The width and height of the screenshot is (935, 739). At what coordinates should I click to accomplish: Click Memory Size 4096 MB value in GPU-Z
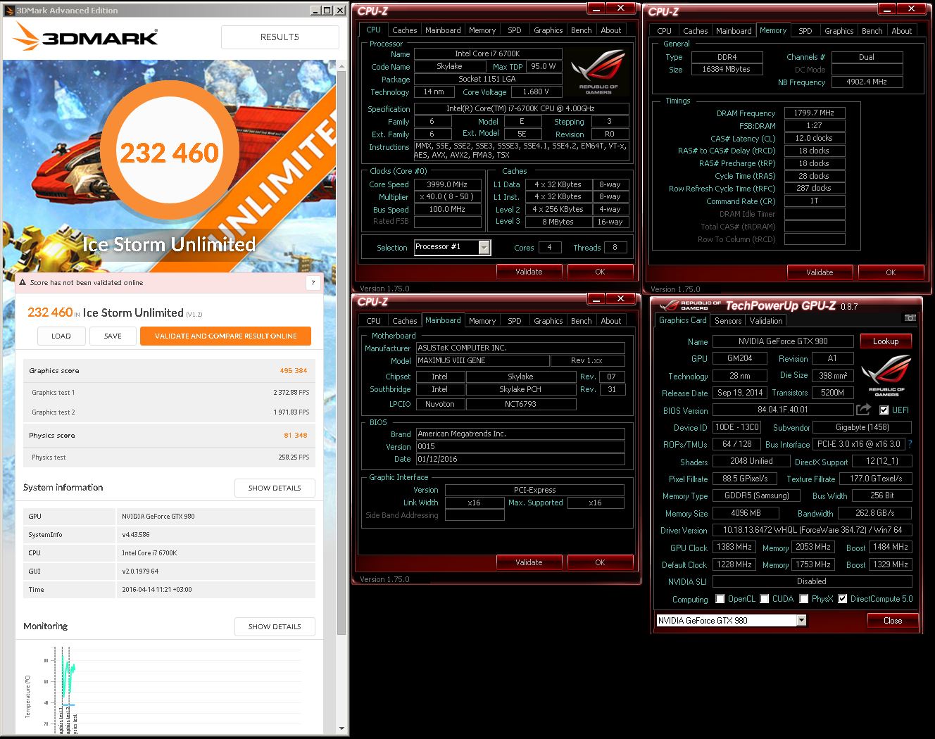pyautogui.click(x=746, y=513)
